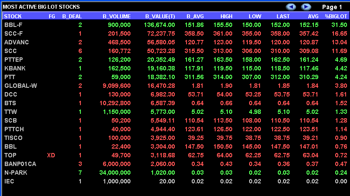Screen dimensions: 350x196
Task: Click B_VOLUME 34,000,000 for N-PARK
Action: 115,173
